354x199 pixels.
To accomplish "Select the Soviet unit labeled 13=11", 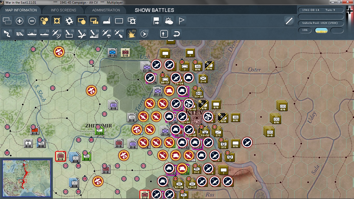I will pyautogui.click(x=192, y=184).
